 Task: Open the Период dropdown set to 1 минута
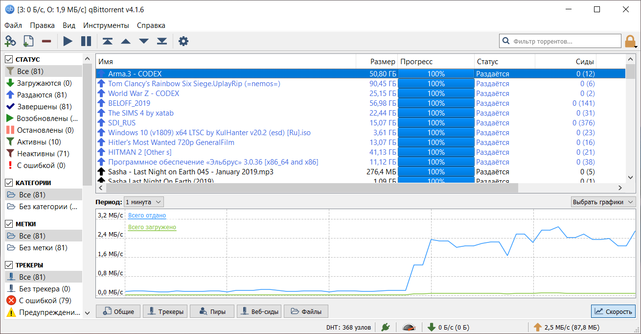coord(143,202)
